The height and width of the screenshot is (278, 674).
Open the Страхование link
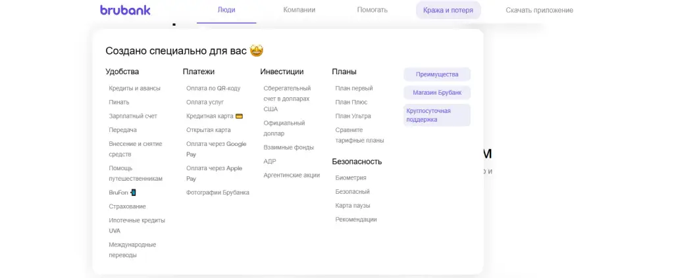tap(127, 206)
